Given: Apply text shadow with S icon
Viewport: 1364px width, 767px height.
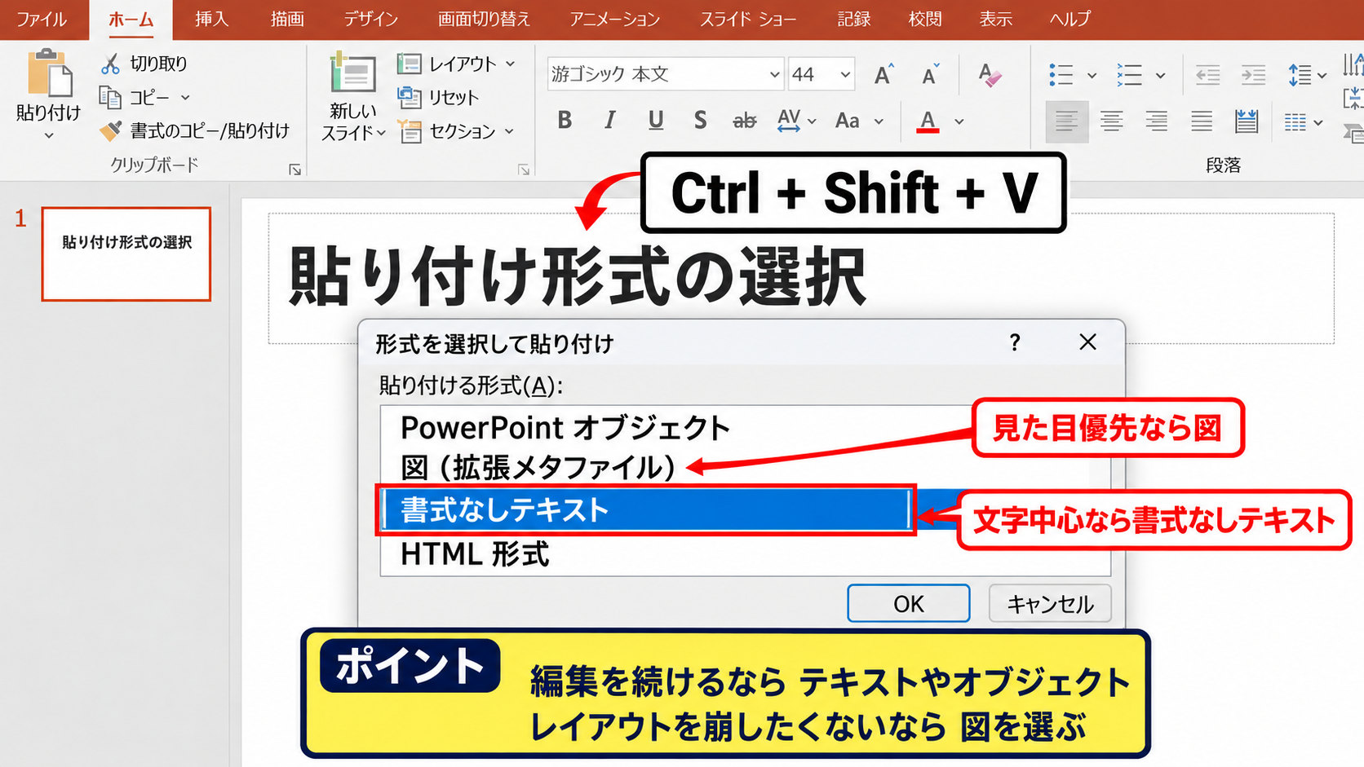Looking at the screenshot, I should (700, 121).
